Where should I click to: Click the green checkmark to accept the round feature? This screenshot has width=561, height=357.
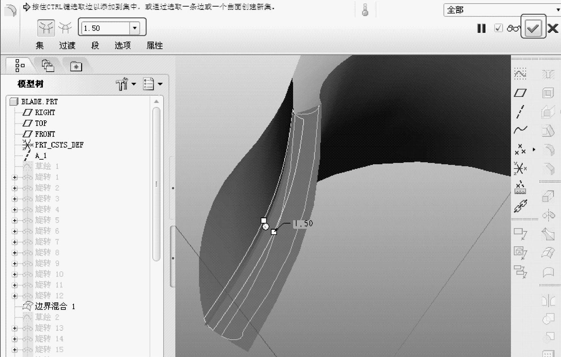point(533,28)
